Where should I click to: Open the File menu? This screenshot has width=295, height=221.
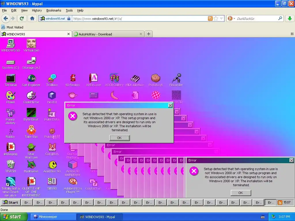click(4, 10)
